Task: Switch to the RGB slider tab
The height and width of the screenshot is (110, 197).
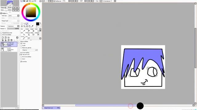Action: 24,1
